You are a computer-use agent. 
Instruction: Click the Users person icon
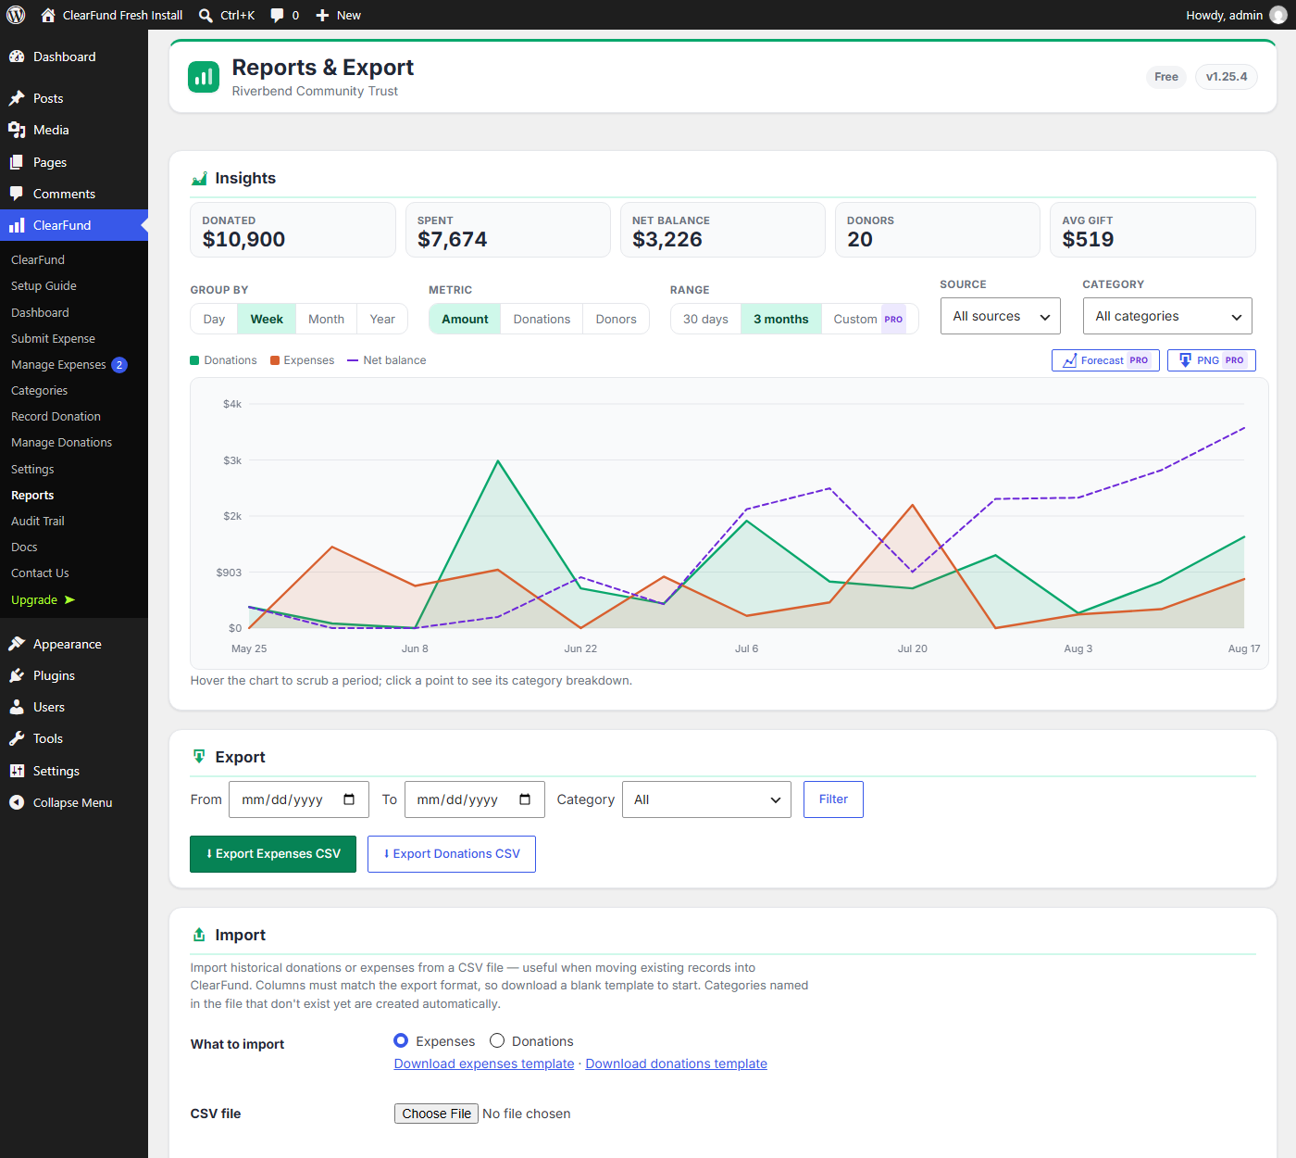[x=17, y=707]
